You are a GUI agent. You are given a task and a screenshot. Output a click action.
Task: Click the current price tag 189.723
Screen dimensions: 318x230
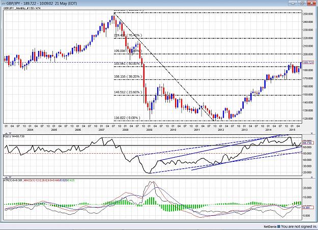point(308,63)
